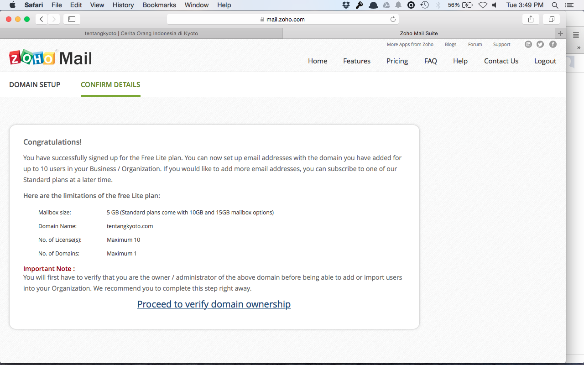Image resolution: width=584 pixels, height=365 pixels.
Task: Go to the Pricing page
Action: pos(397,61)
